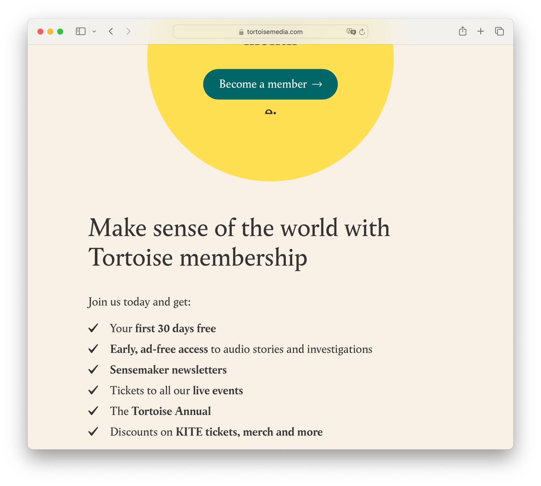Close the Safari window
The image size is (541, 486).
point(41,32)
